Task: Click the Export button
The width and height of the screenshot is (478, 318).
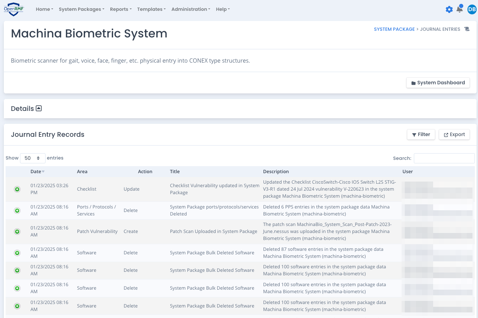Action: point(454,134)
